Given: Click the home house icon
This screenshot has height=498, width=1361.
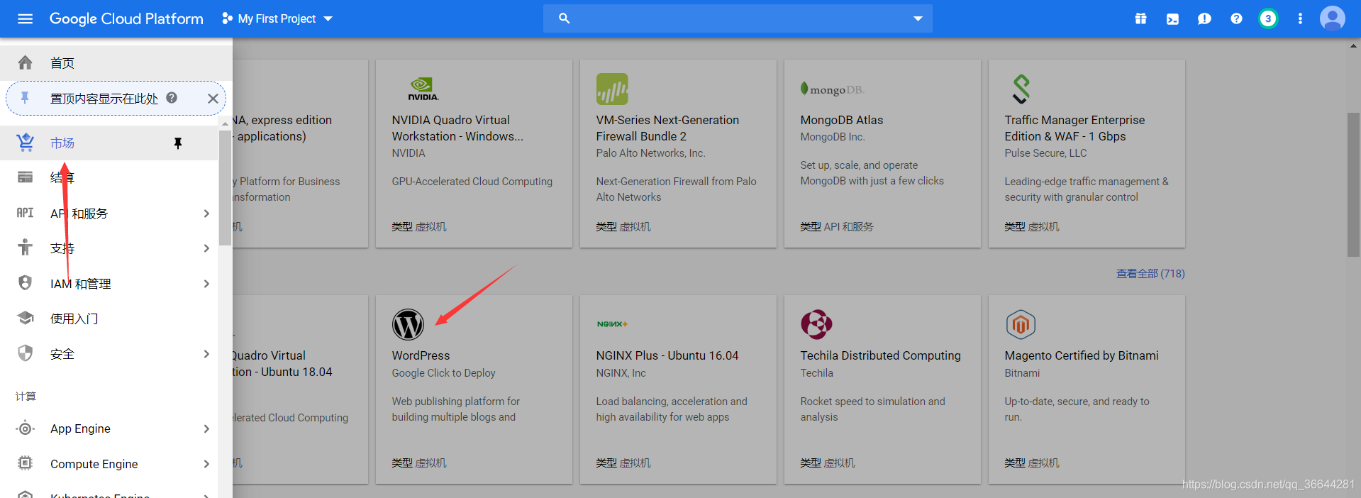Looking at the screenshot, I should pyautogui.click(x=25, y=63).
